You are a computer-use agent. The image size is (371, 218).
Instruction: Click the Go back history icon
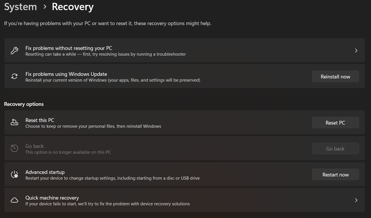(x=14, y=148)
